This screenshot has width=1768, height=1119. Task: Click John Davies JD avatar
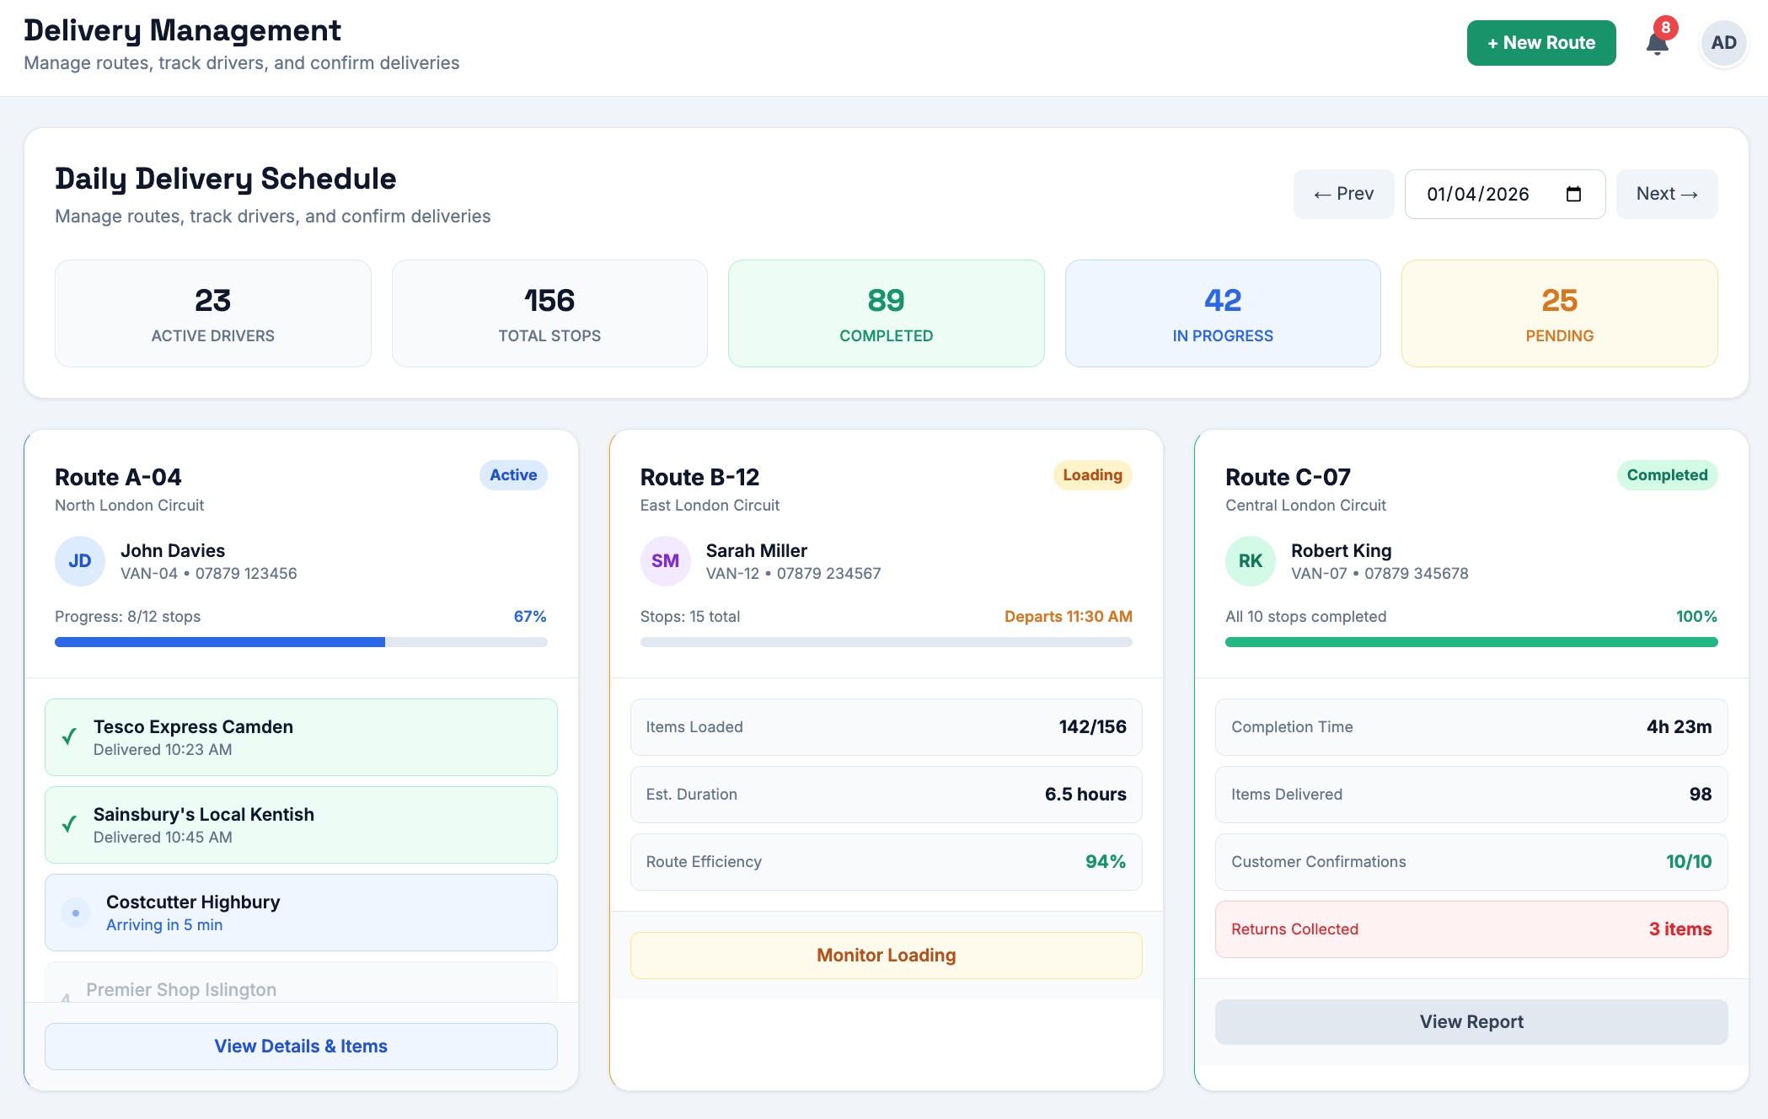coord(79,561)
